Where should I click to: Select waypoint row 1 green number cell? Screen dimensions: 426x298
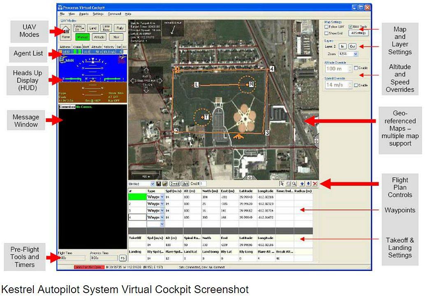pyautogui.click(x=137, y=197)
